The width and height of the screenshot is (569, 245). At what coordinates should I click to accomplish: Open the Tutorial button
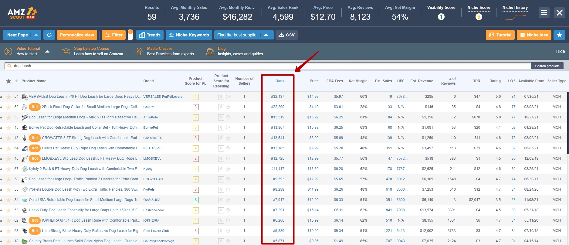[x=500, y=35]
